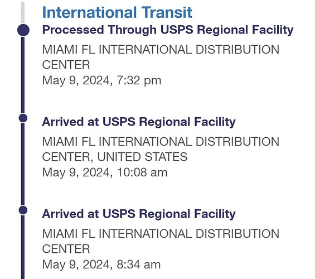Image resolution: width=315 pixels, height=279 pixels.
Task: Click timeline line below the third dot
Action: (23, 247)
